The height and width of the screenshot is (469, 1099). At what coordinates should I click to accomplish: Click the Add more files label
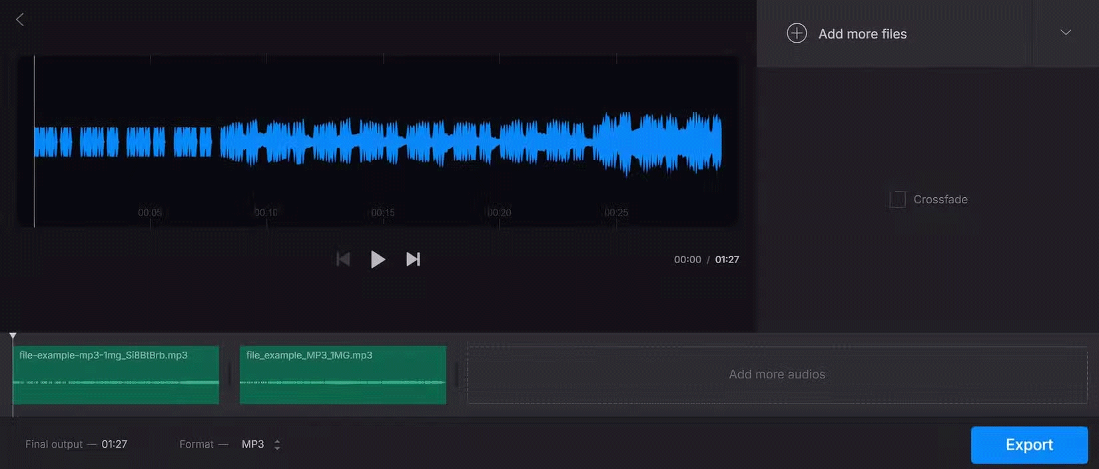863,34
